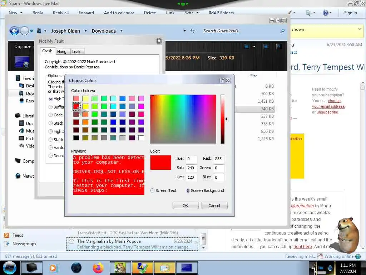Screen dimensions: 366x275
Task: Select the Stack overflow radio option
Action: tap(50, 140)
